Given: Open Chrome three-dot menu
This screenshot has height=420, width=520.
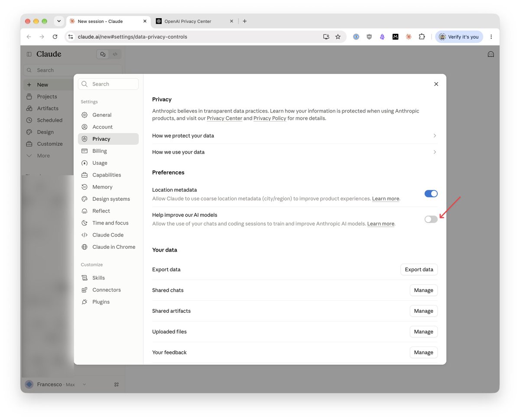Looking at the screenshot, I should 491,37.
